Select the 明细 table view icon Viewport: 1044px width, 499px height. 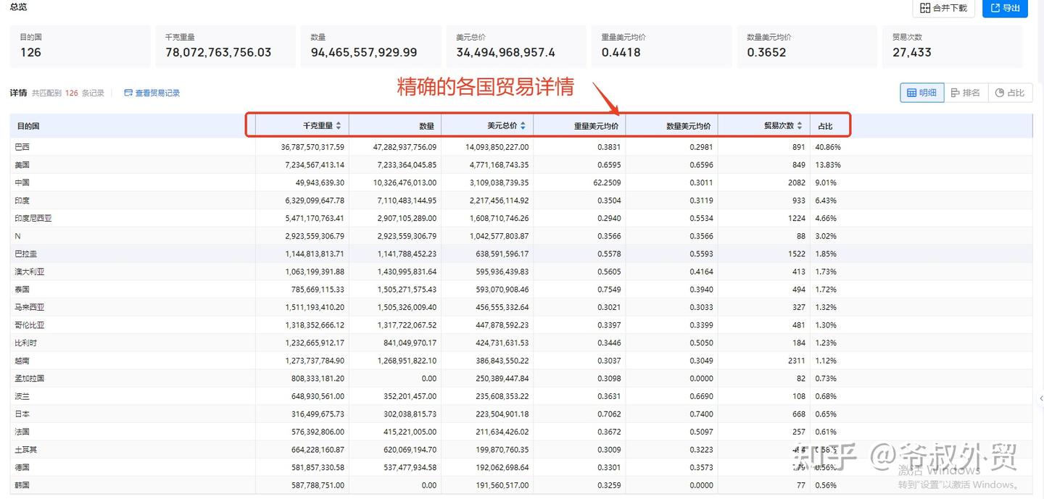point(911,93)
